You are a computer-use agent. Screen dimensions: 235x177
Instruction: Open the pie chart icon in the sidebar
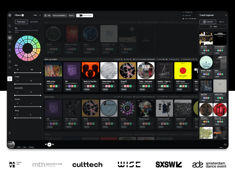[x=10, y=56]
